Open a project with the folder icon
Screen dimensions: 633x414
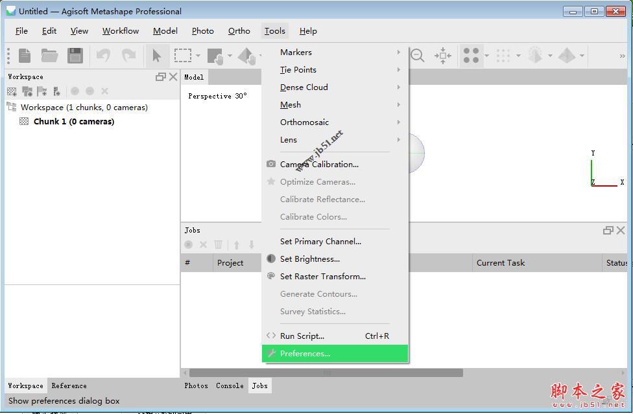click(x=50, y=56)
